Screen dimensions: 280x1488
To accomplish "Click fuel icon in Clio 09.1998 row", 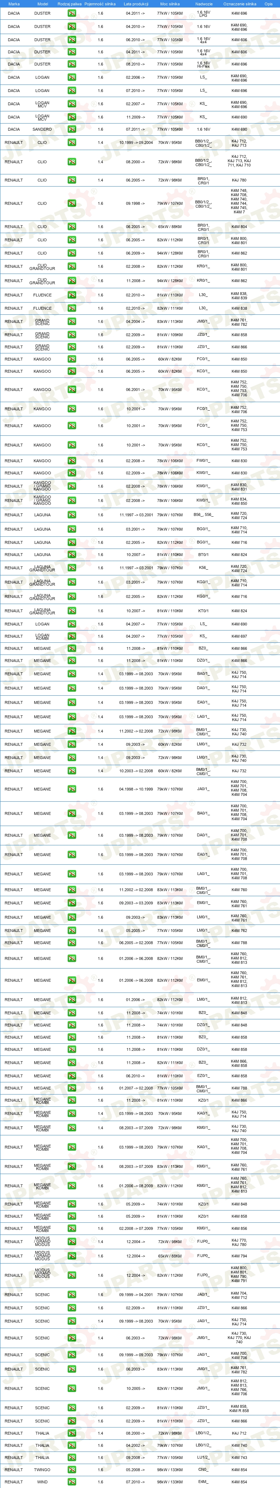I will [72, 203].
